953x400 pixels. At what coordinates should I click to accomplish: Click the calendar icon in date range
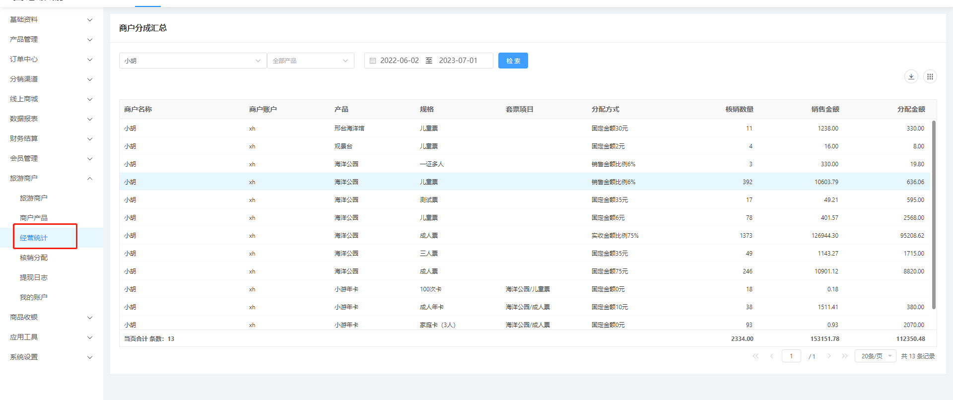point(373,61)
